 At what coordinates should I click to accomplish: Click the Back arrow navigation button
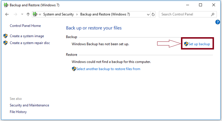click(7, 14)
